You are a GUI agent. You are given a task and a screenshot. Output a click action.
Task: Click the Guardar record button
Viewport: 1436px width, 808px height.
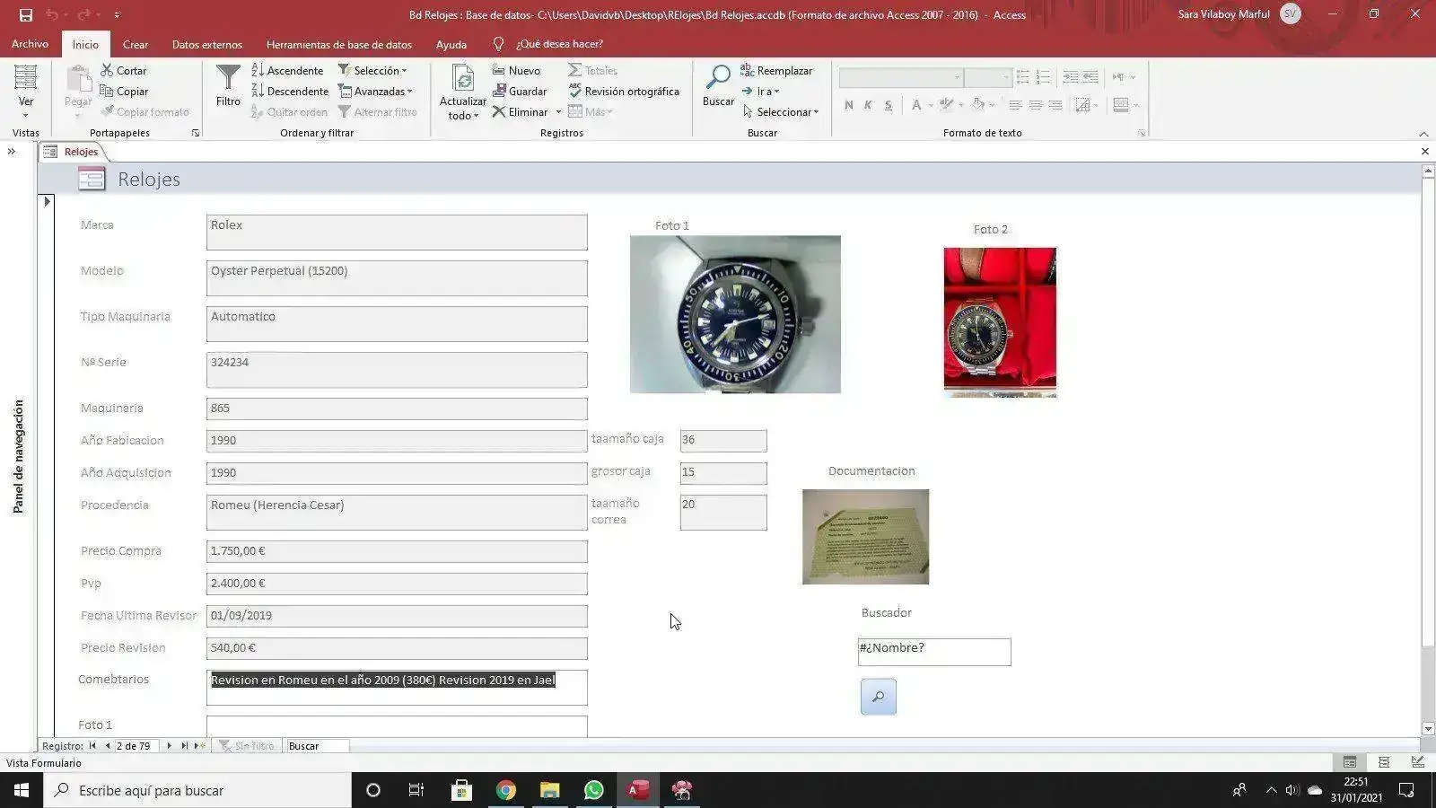[520, 91]
